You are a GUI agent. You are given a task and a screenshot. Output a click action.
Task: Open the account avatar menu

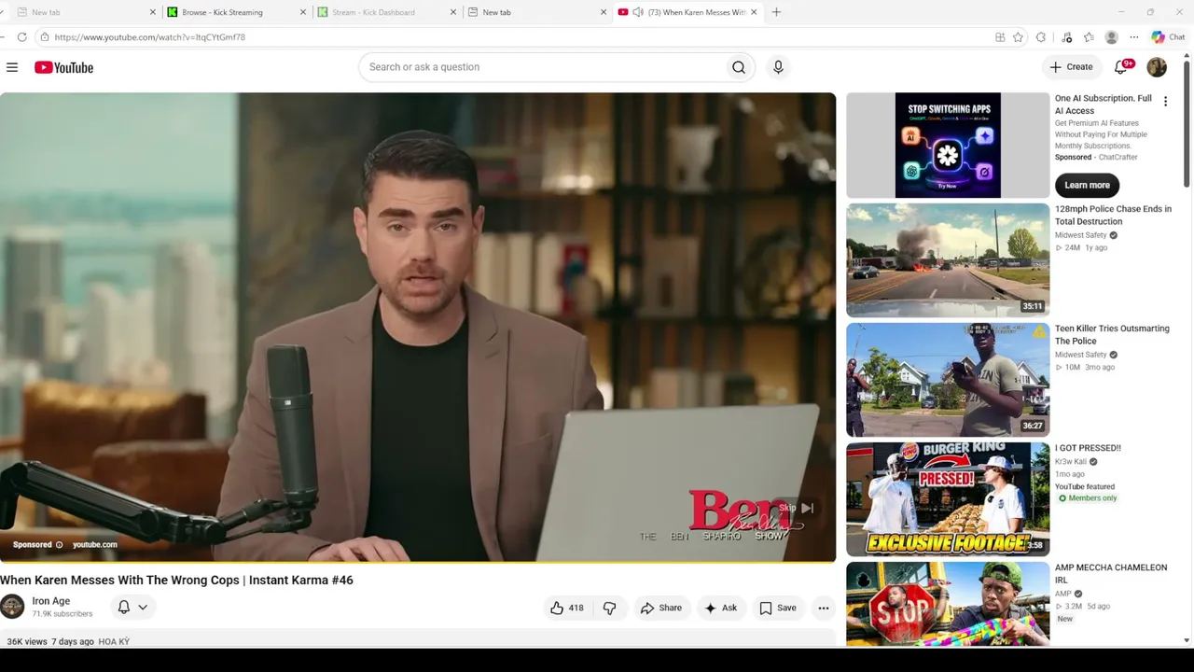[x=1157, y=67]
